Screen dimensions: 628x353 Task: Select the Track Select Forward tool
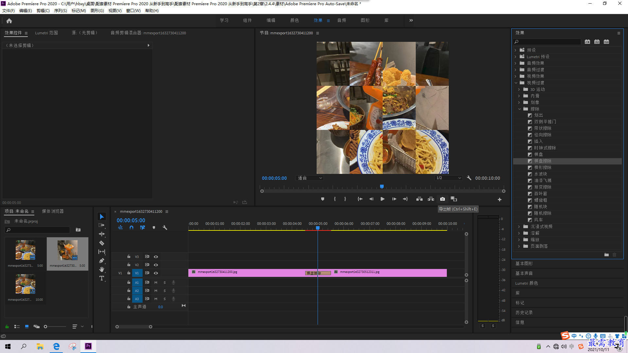102,225
